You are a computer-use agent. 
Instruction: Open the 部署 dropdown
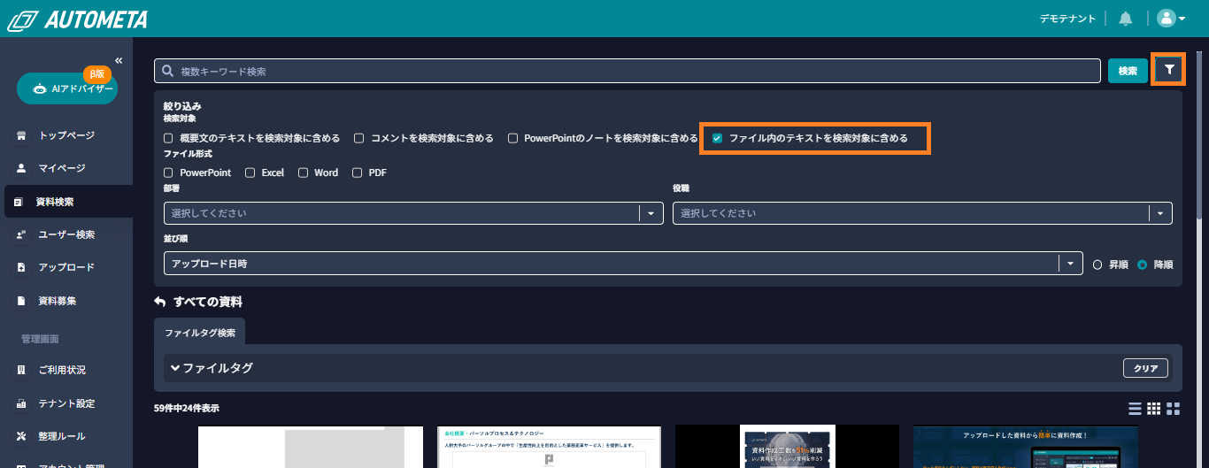point(413,213)
